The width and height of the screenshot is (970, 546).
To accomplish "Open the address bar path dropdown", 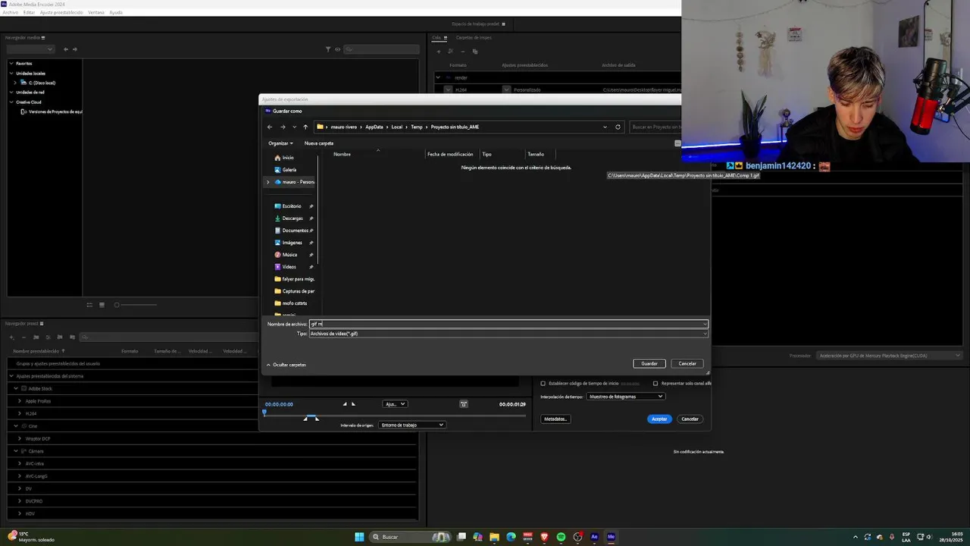I will 605,127.
